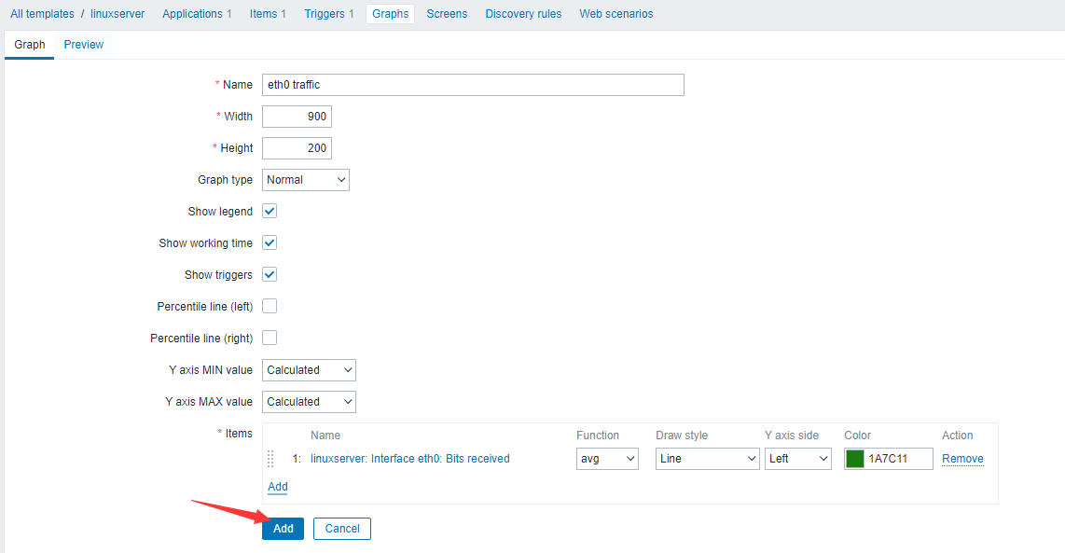1065x553 pixels.
Task: Go to Discovery rules section
Action: click(523, 14)
